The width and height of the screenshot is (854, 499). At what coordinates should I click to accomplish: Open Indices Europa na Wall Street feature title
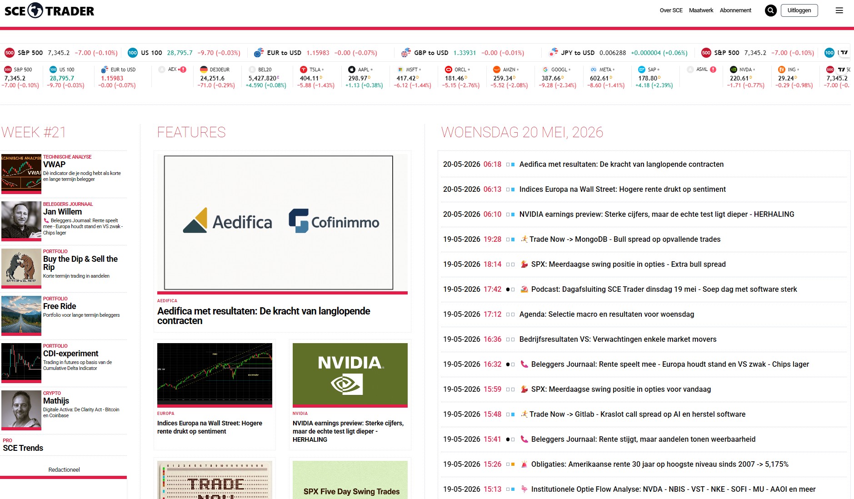[210, 427]
